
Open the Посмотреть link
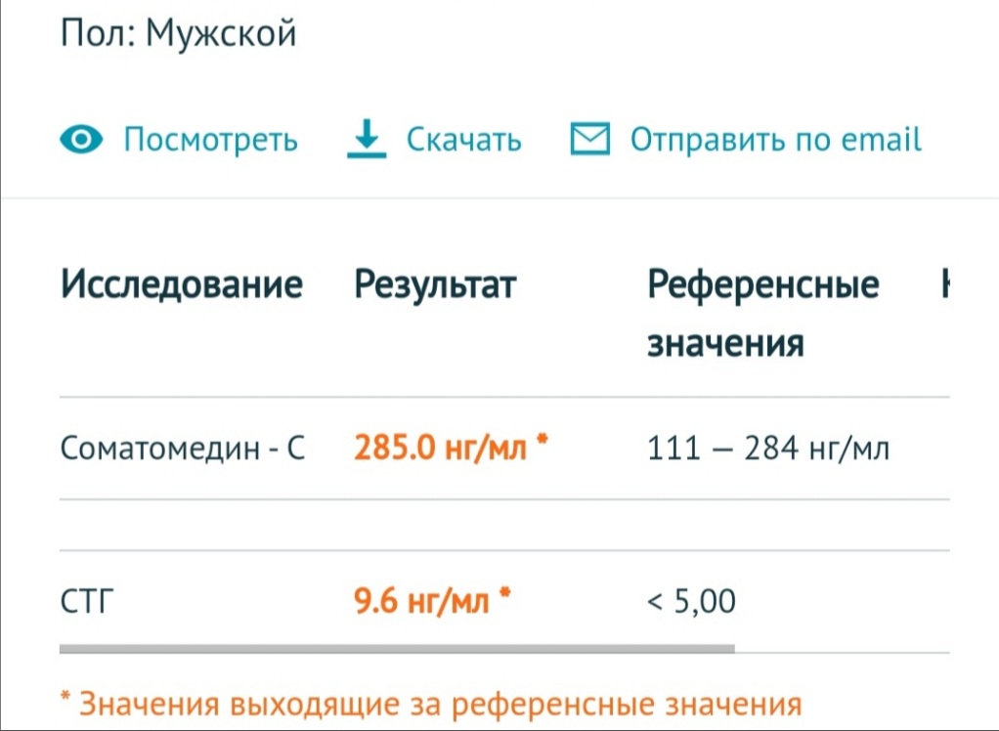point(210,140)
